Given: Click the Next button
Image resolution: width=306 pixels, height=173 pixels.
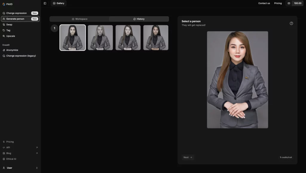Looking at the screenshot, I should [188, 157].
